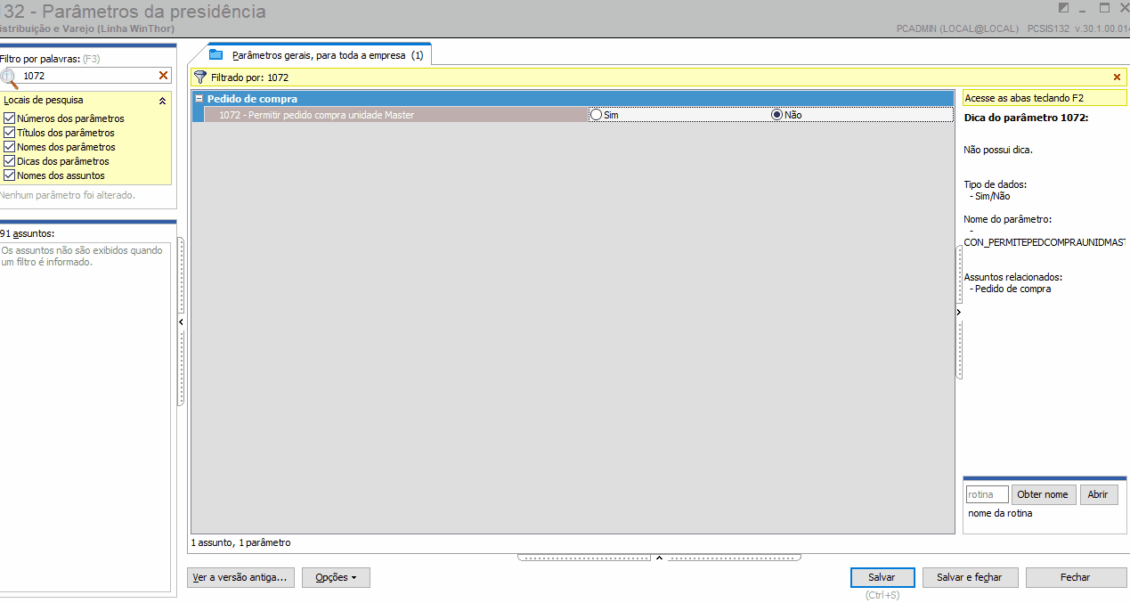Click the filter words search field
Image resolution: width=1130 pixels, height=603 pixels.
87,76
